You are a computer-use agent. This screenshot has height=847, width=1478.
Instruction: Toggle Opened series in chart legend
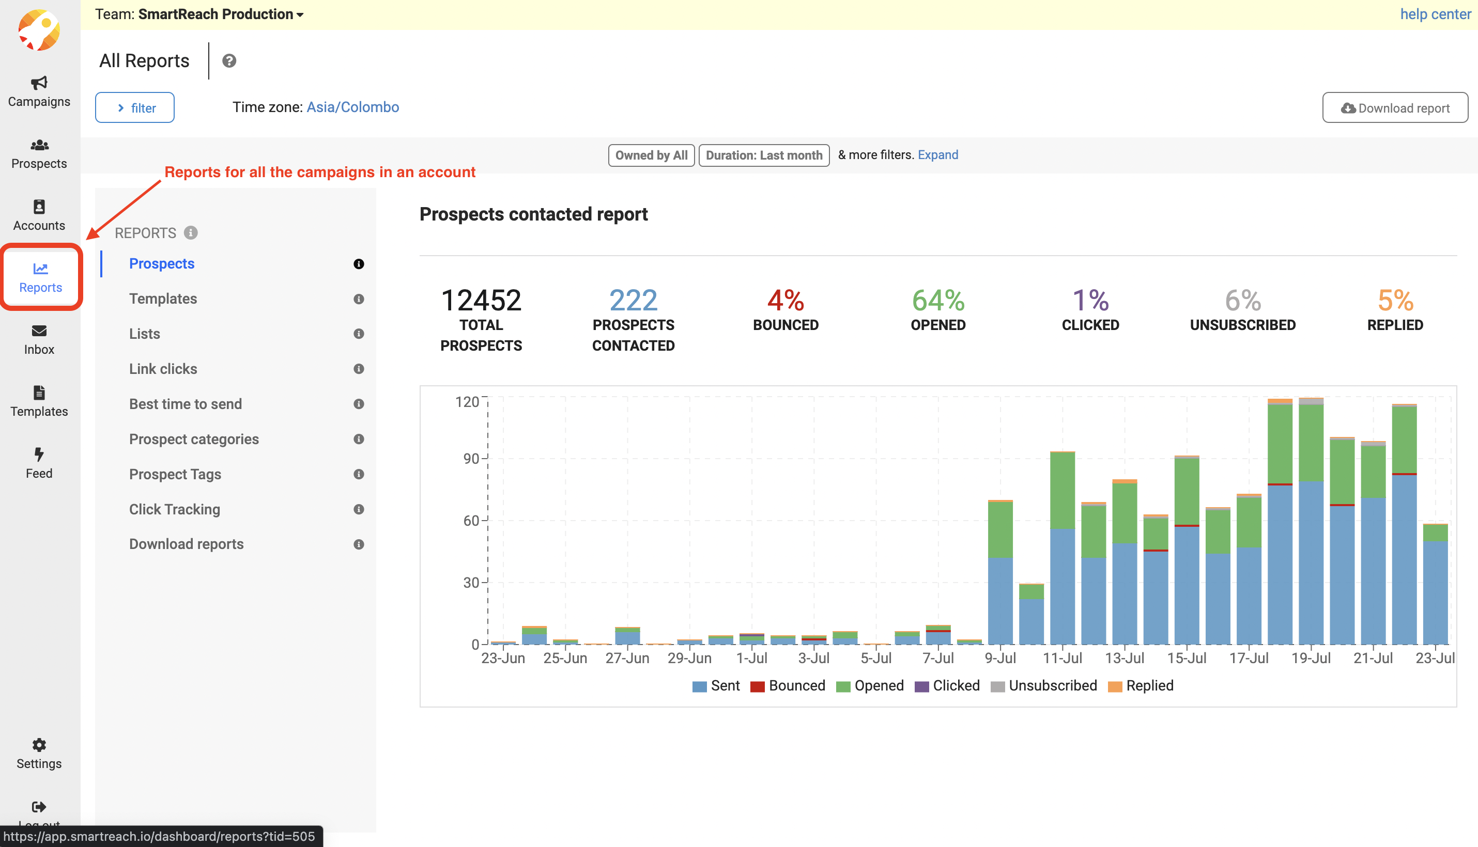tap(870, 686)
